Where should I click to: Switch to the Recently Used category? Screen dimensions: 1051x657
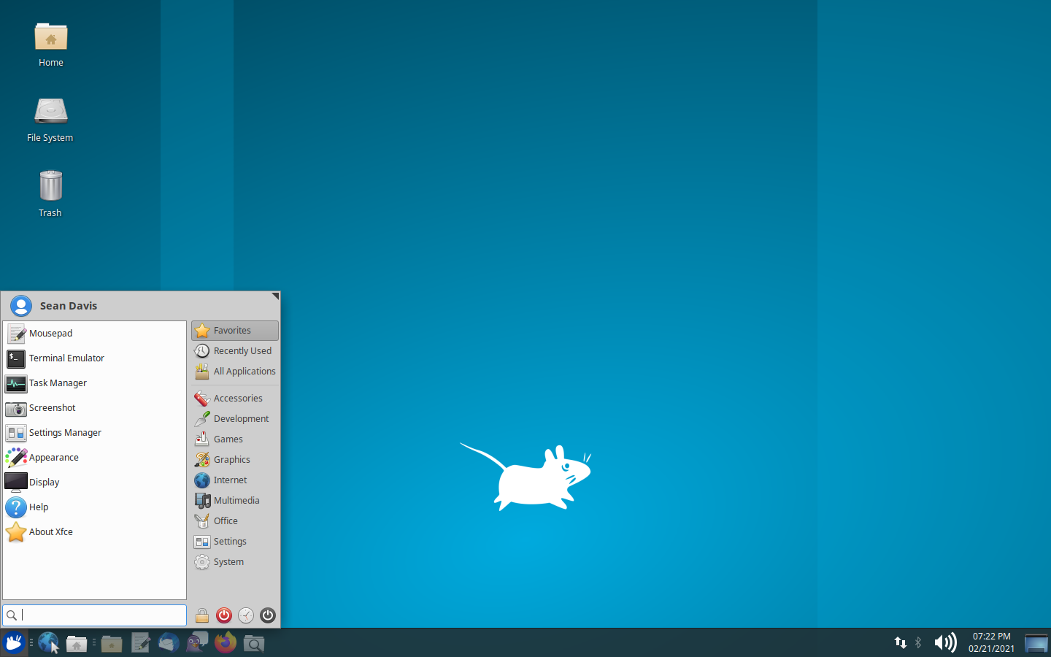click(241, 350)
